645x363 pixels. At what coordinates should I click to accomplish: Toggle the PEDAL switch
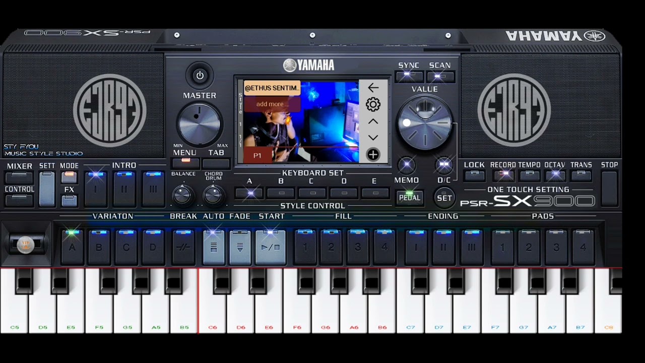coord(409,197)
